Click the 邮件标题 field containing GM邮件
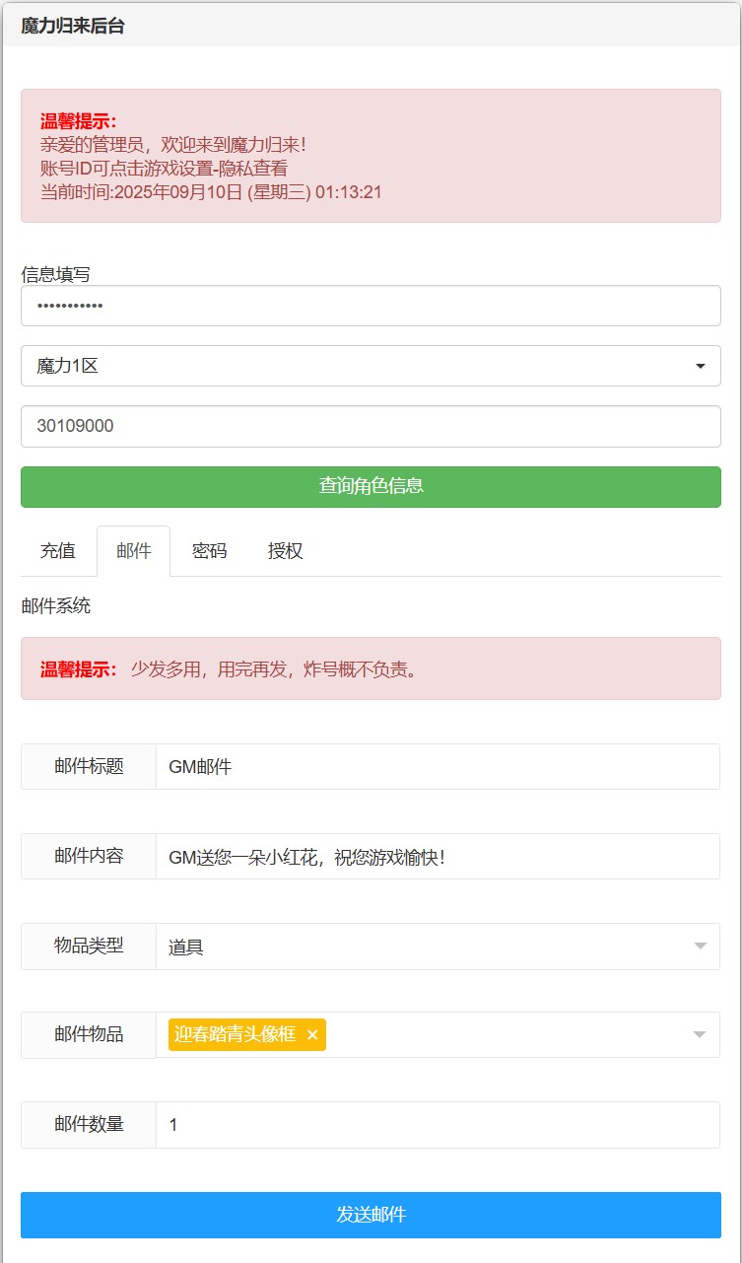742x1263 pixels. click(x=438, y=766)
